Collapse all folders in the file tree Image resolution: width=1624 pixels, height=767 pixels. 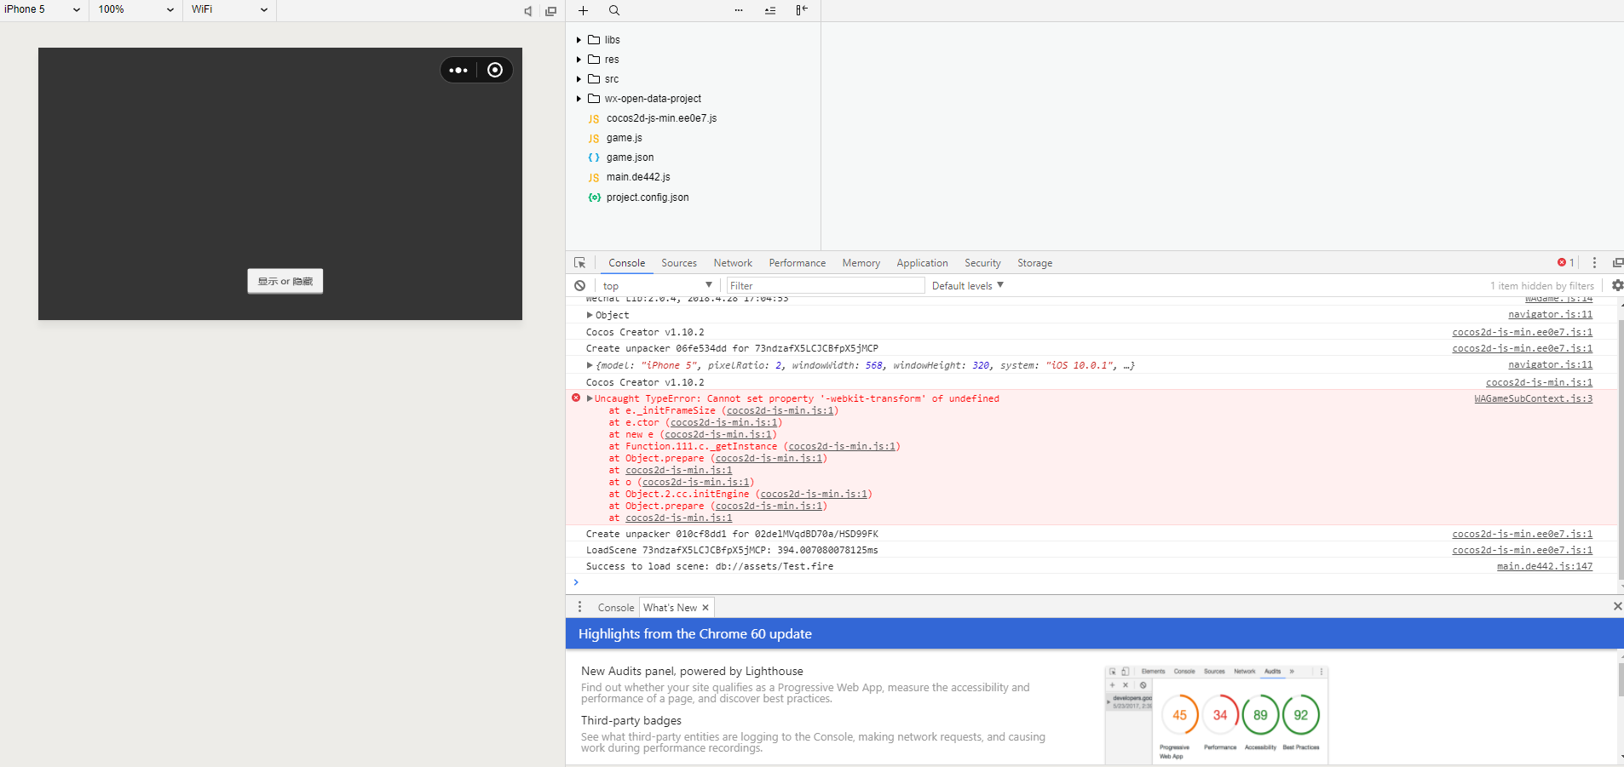pyautogui.click(x=770, y=11)
